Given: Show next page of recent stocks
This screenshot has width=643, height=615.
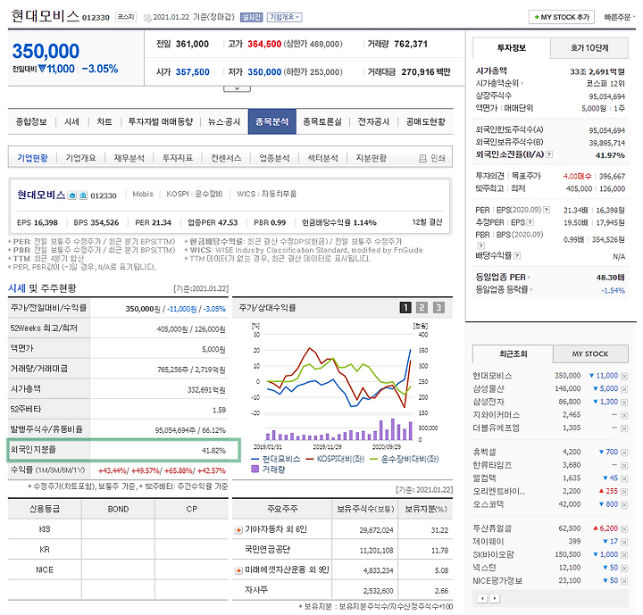Looking at the screenshot, I should [495, 598].
